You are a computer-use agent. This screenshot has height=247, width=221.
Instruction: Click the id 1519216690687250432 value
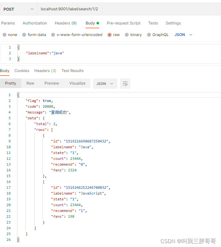86,141
